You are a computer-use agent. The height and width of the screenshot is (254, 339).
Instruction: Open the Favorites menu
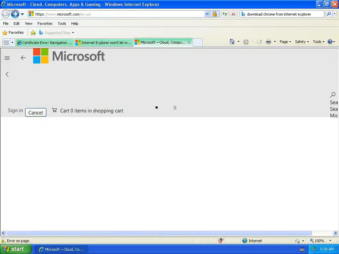coord(45,23)
